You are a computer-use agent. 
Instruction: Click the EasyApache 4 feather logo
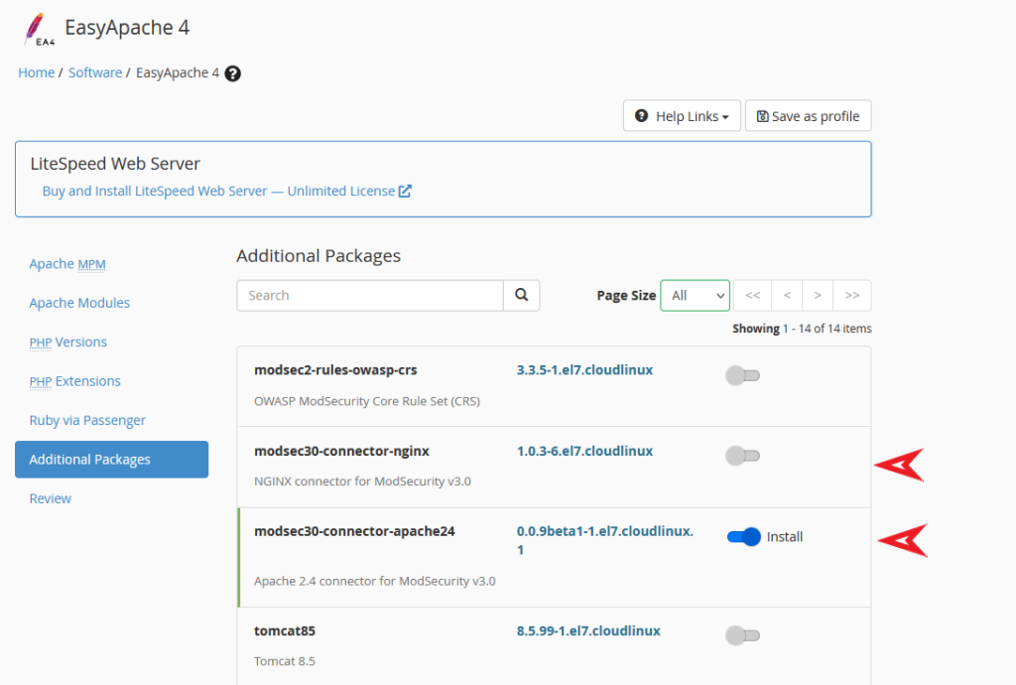pos(40,29)
